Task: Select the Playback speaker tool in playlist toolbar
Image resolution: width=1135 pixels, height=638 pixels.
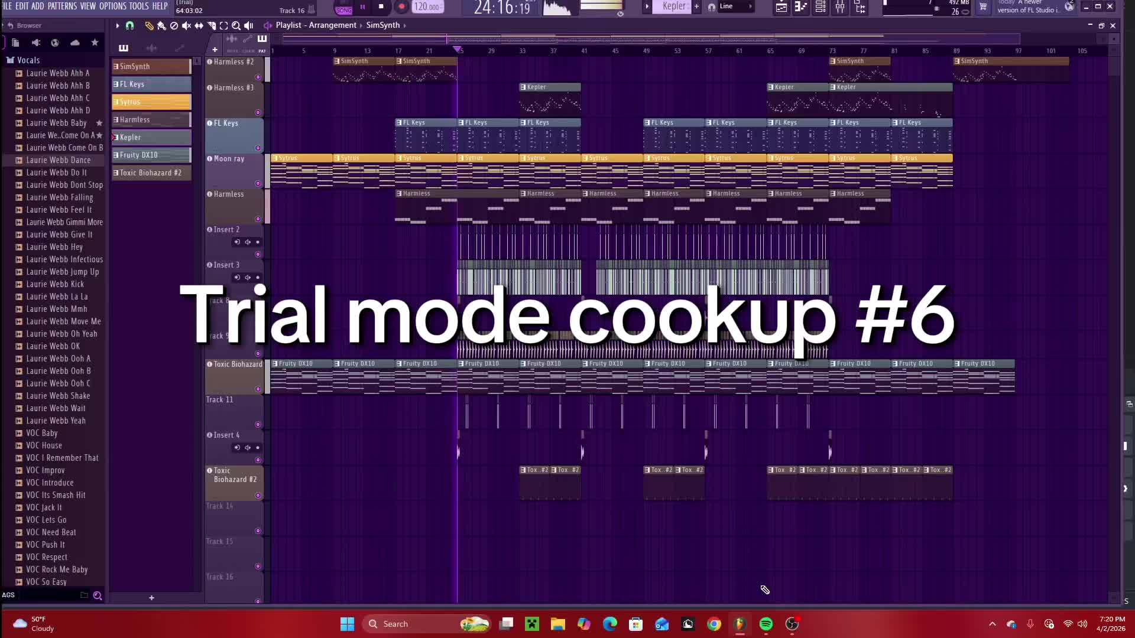Action: (249, 25)
